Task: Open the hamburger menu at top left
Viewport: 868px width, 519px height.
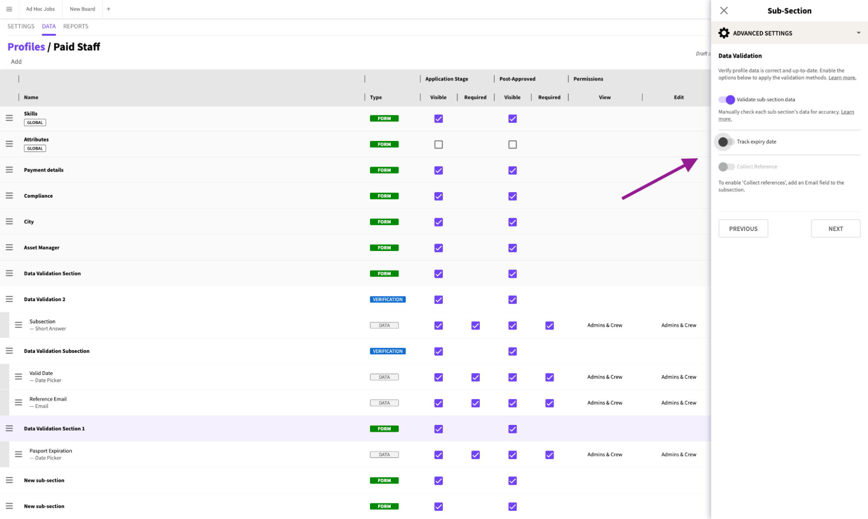Action: click(9, 9)
